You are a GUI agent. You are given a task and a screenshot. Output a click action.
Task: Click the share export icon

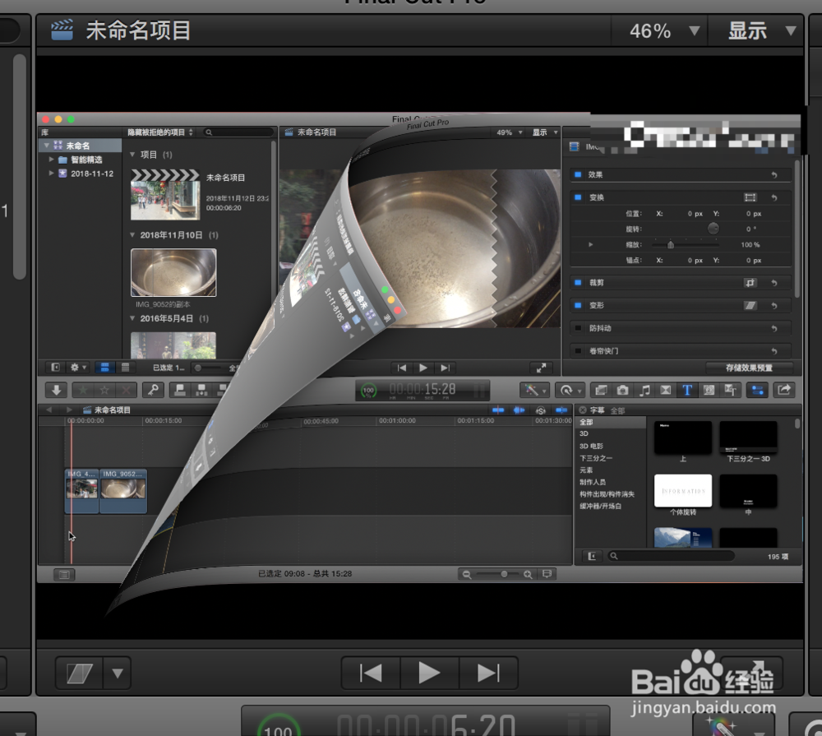click(784, 390)
